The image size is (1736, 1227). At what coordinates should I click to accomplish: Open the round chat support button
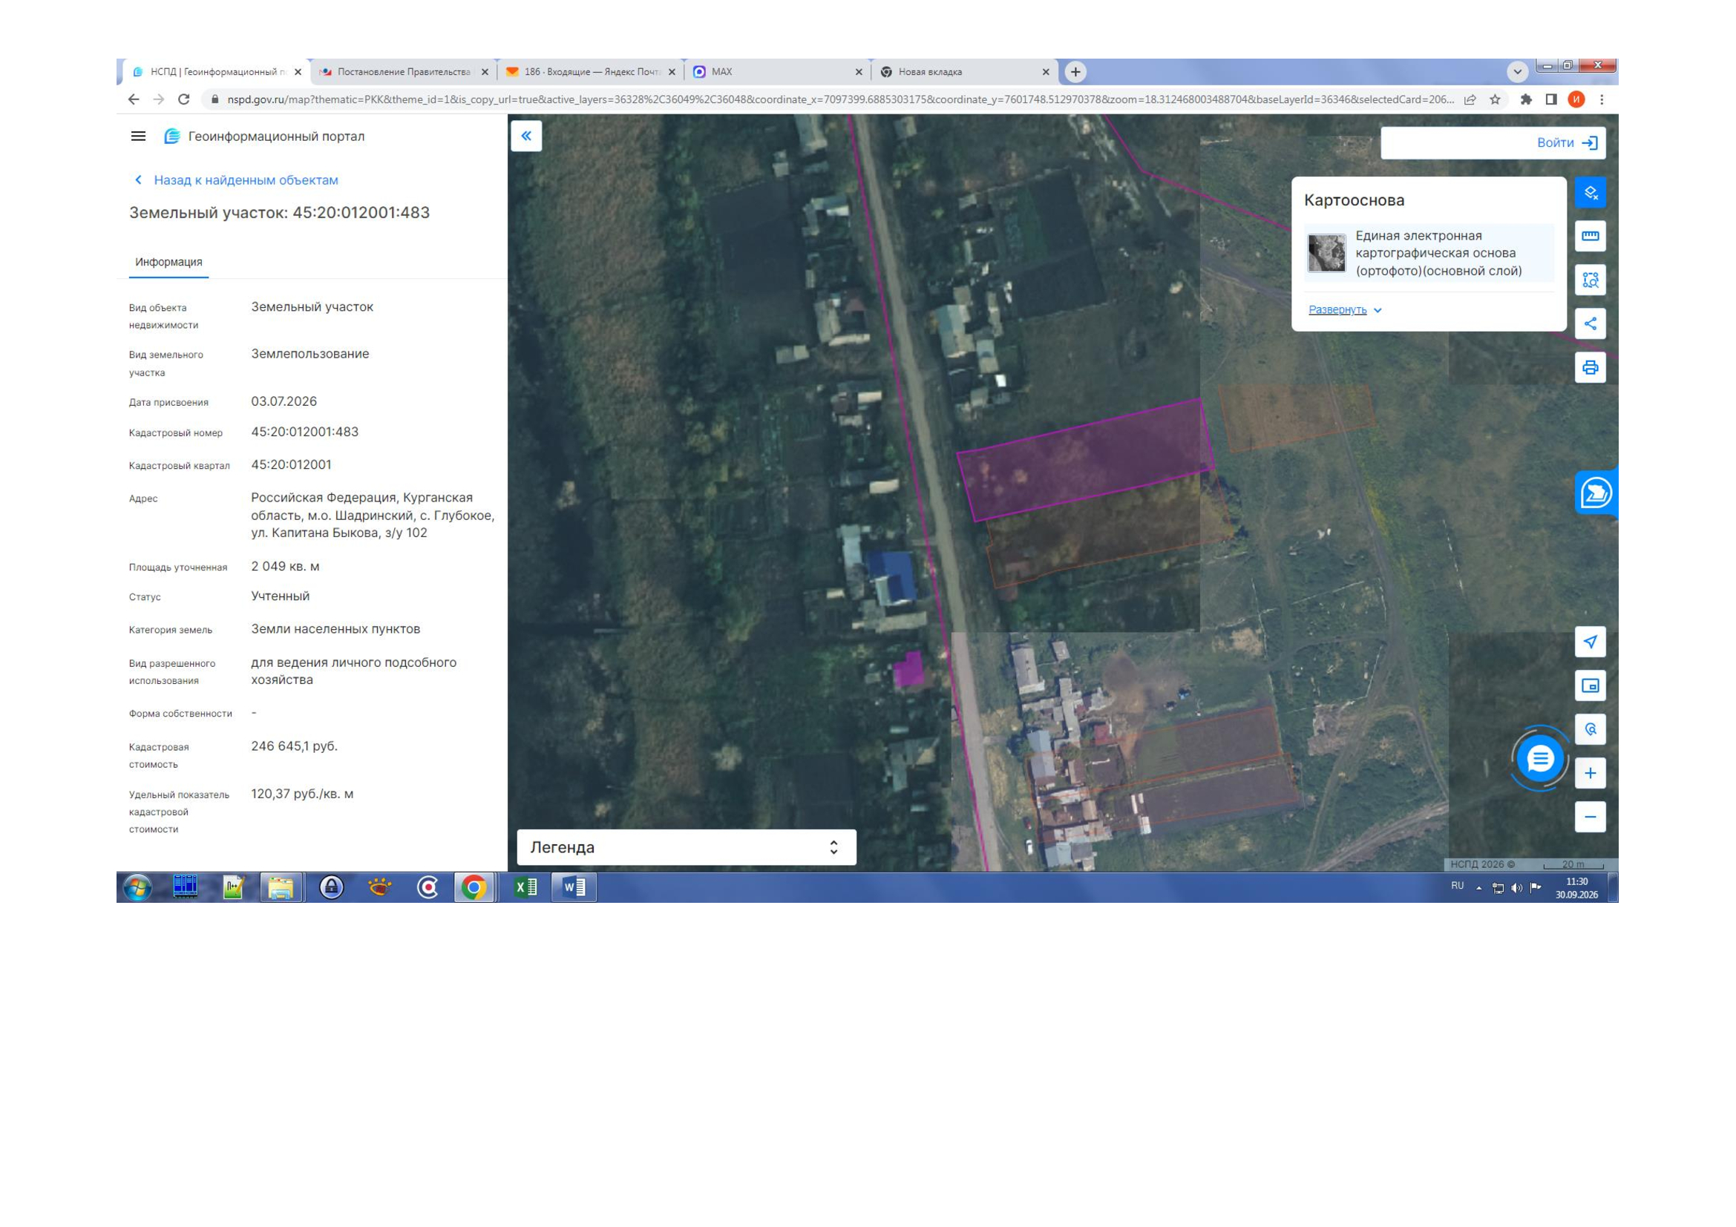point(1540,759)
